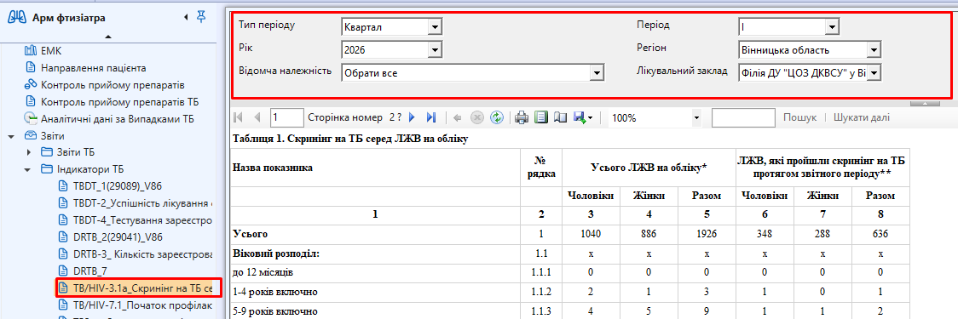This screenshot has width=958, height=319.
Task: Open TBDT_1(29089)_V86 report
Action: pyautogui.click(x=118, y=185)
